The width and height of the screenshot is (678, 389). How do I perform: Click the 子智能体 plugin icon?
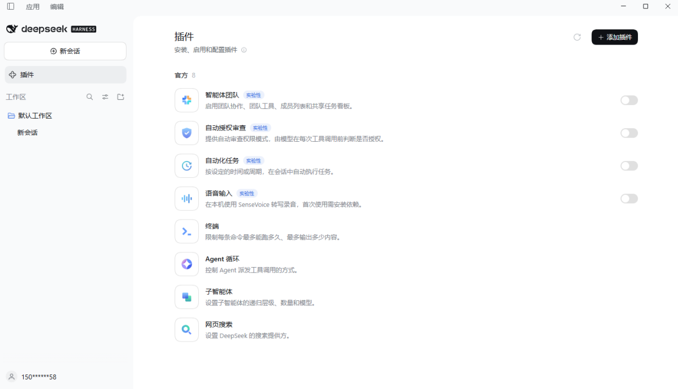187,297
